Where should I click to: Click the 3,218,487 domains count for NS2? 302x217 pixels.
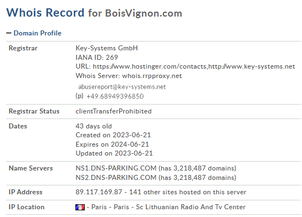pos(204,177)
